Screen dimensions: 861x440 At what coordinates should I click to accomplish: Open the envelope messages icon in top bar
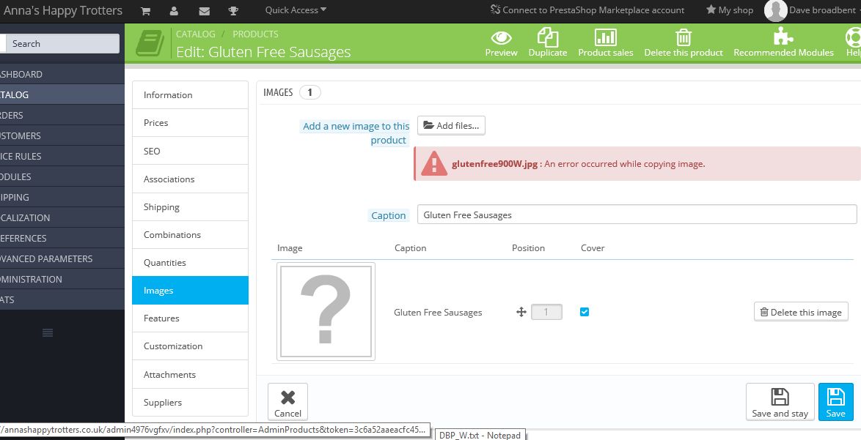pyautogui.click(x=205, y=10)
